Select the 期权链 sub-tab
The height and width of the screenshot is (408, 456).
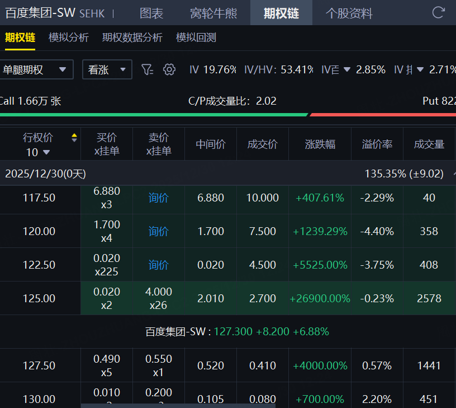20,37
